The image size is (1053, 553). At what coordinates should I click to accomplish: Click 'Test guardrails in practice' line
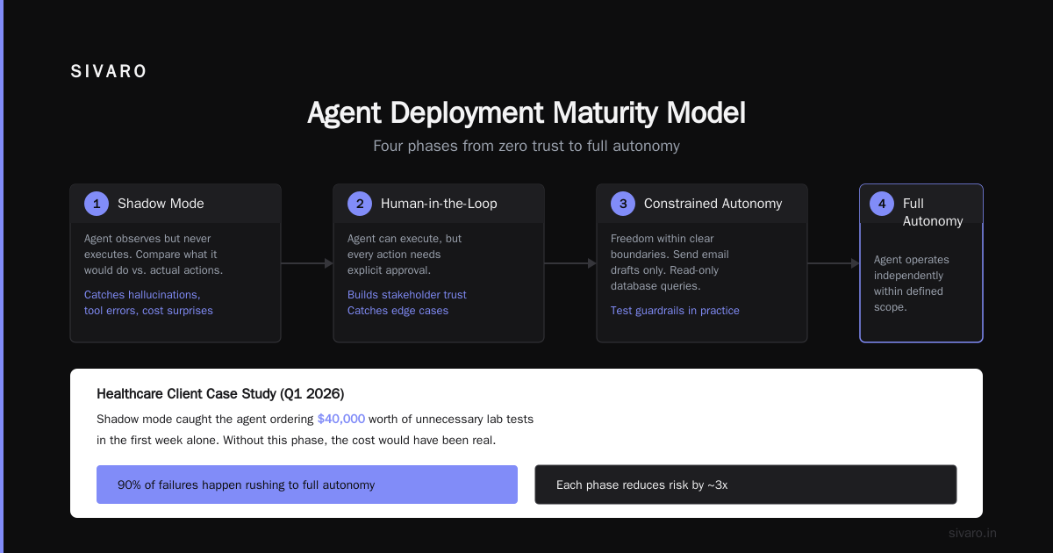(675, 311)
